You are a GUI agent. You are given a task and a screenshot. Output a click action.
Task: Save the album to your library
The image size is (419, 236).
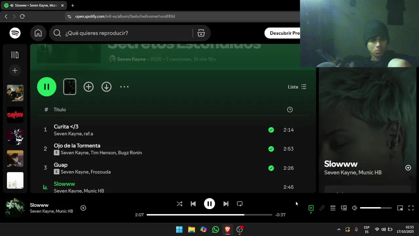[x=88, y=87]
